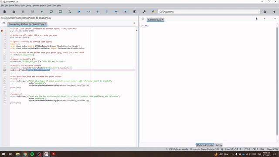Switch to the IPython Console tab
279x157 pixels.
pos(204,145)
